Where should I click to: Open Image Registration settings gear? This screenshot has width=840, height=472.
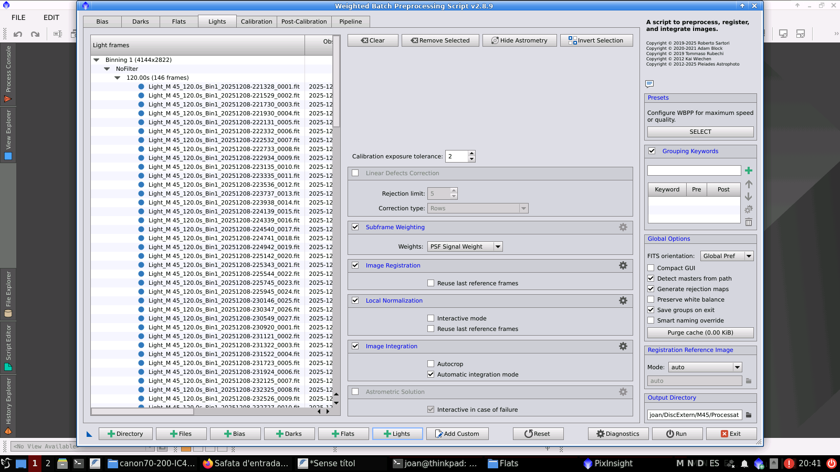point(623,265)
